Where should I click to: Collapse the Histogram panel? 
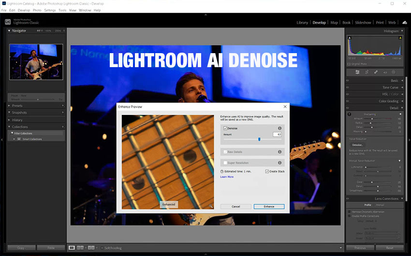(x=402, y=31)
